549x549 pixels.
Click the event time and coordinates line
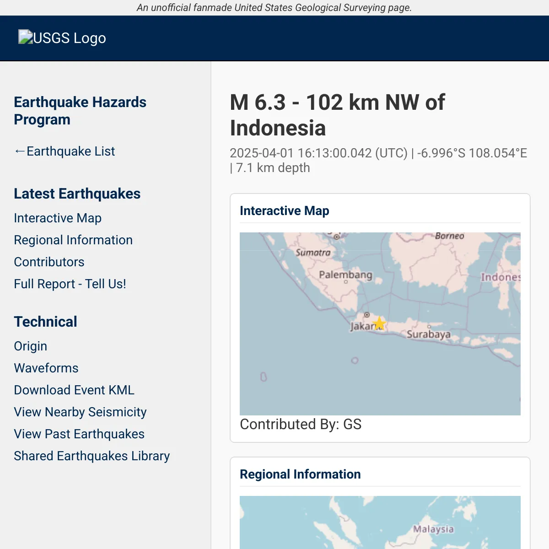tap(378, 161)
